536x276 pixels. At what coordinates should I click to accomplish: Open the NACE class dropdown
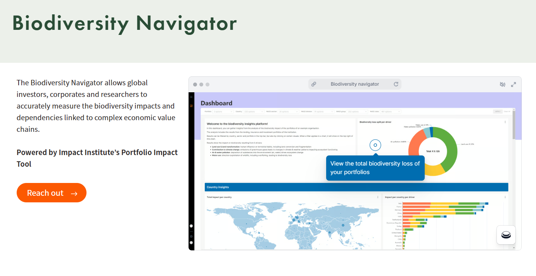pyautogui.click(x=391, y=112)
